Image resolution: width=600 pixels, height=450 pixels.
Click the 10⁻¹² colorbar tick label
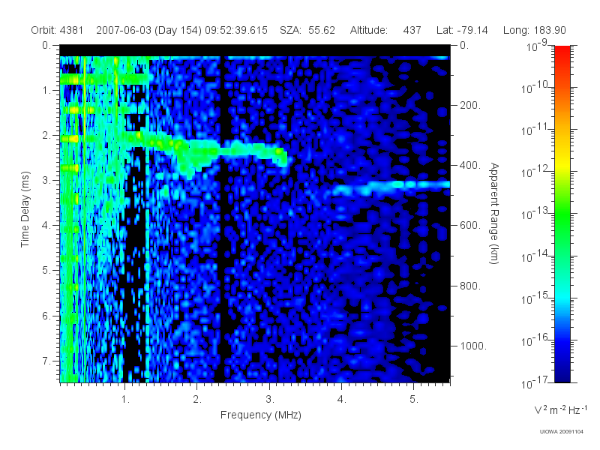tap(535, 172)
